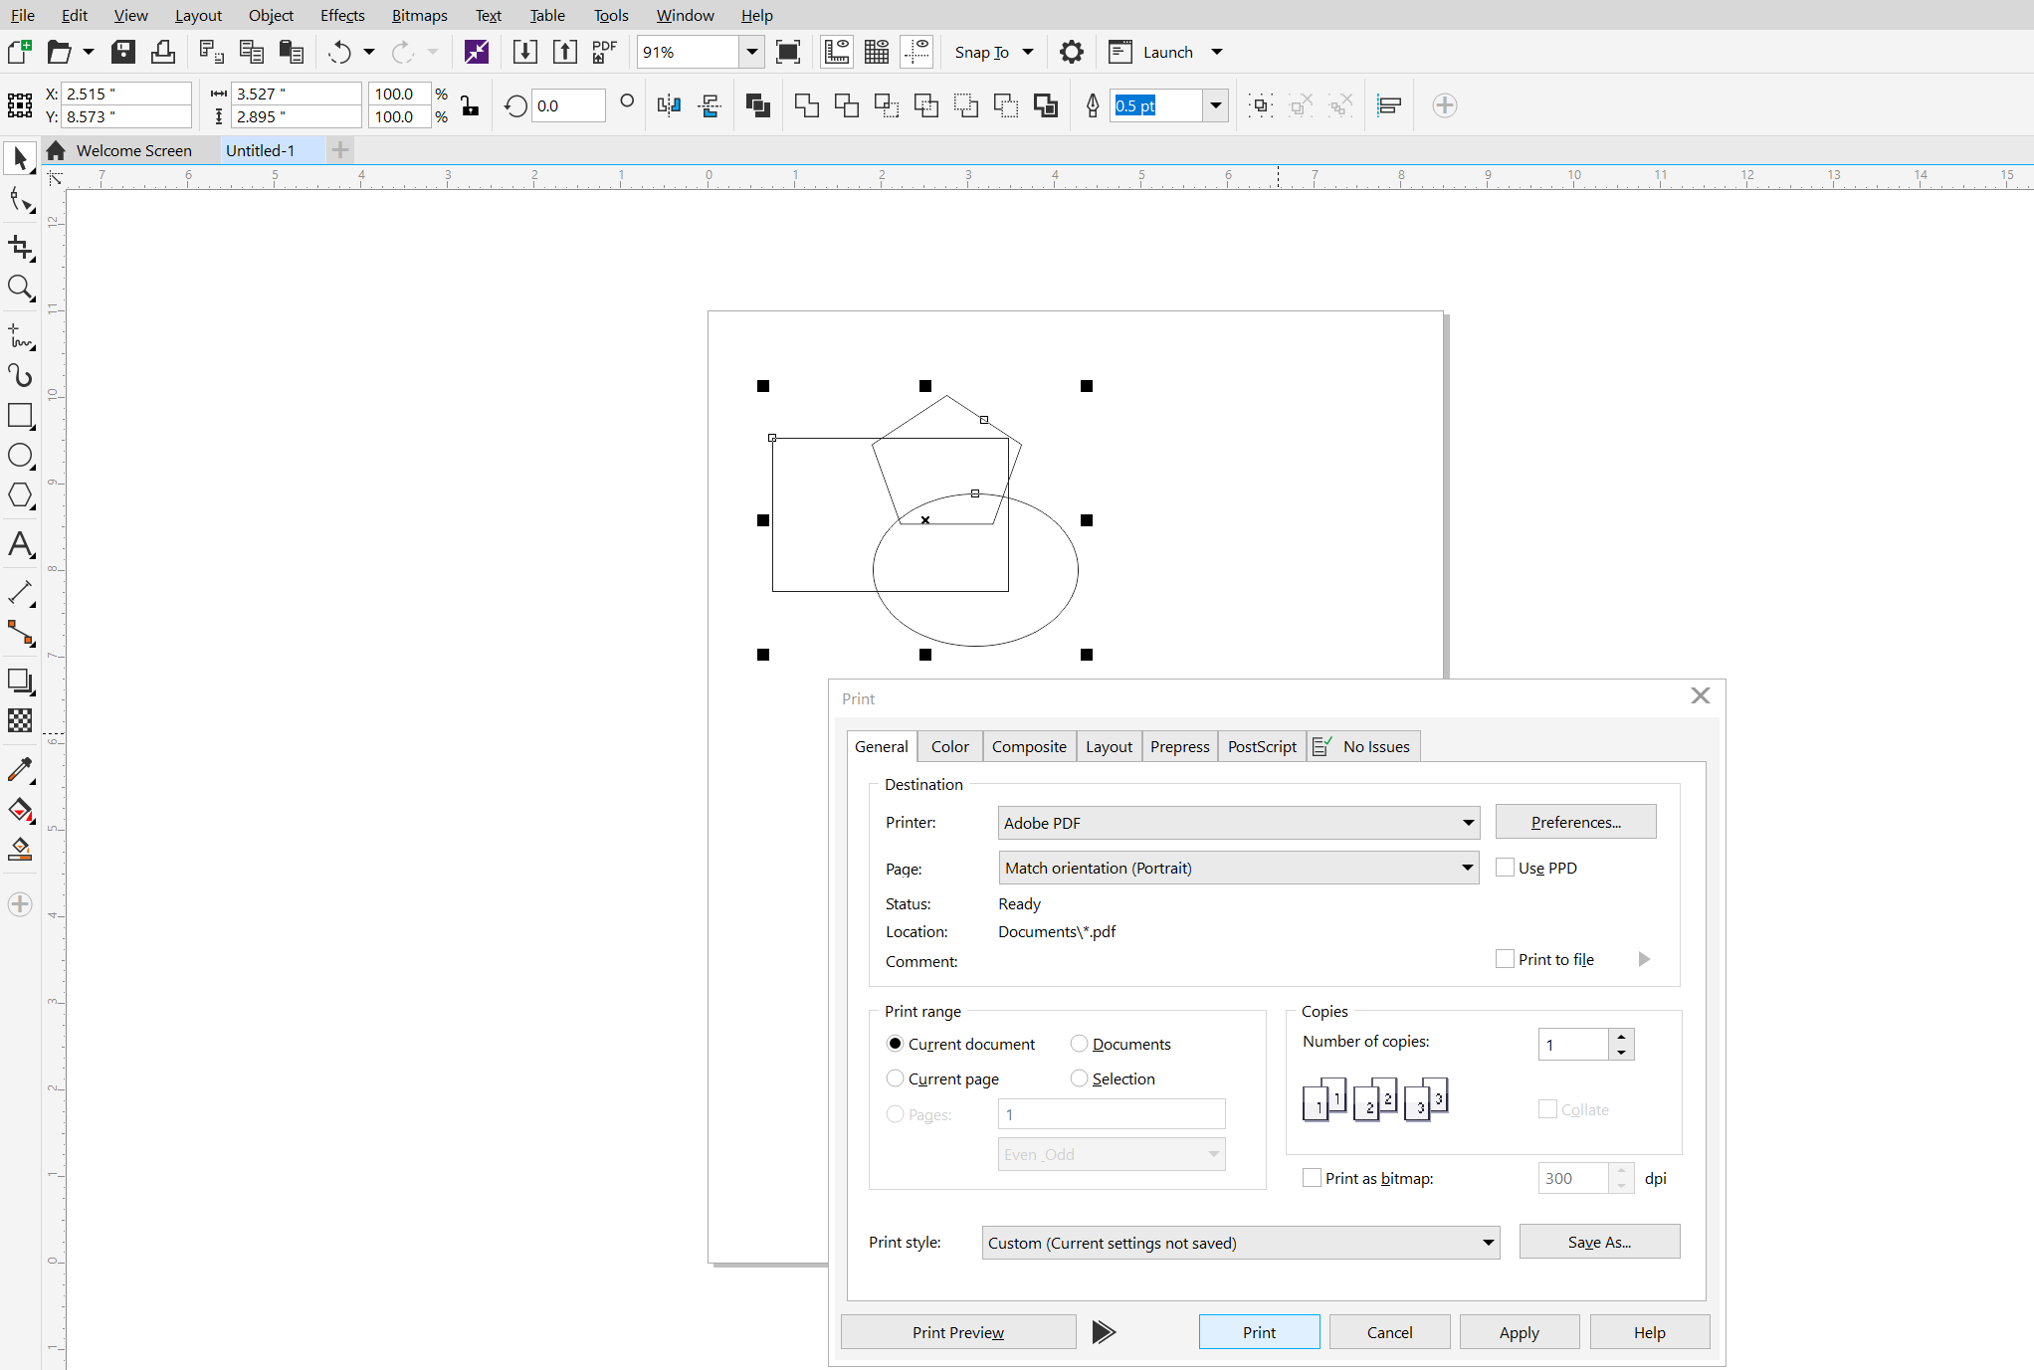
Task: Click the Weld shapes icon
Action: coord(806,105)
